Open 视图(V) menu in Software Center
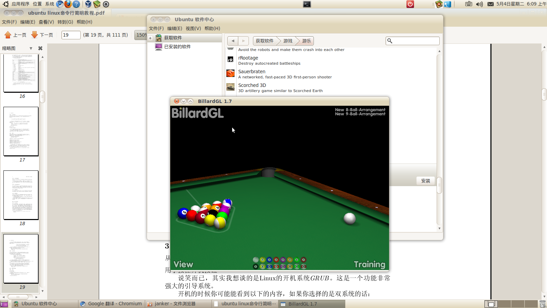Screen dimensions: 547x308 (193, 28)
